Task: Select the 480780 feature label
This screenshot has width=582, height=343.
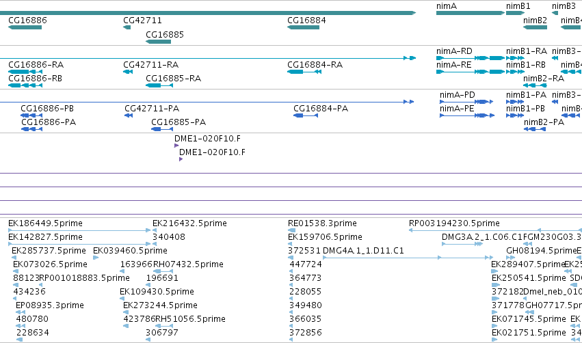Action: pyautogui.click(x=32, y=319)
